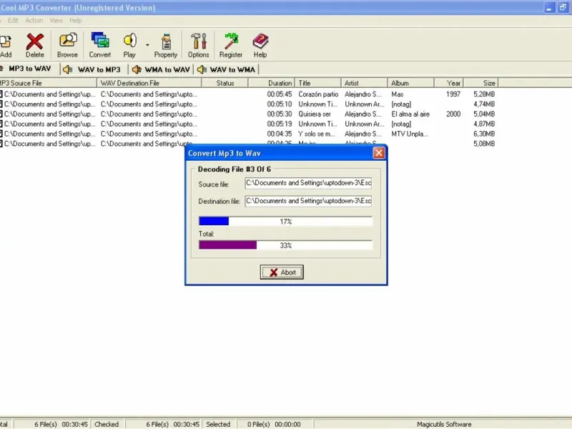Toggle checkbox of the Quisiera ser row
572x429 pixels.
[1, 114]
